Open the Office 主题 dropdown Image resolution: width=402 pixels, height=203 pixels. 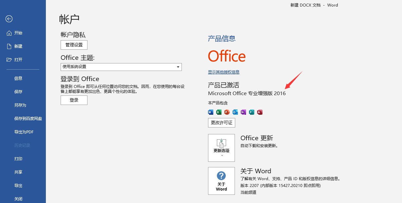click(121, 67)
